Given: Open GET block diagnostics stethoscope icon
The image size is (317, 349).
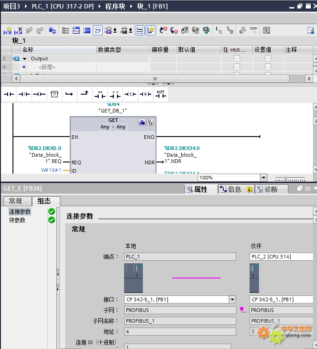Looking at the screenshot, I should 150,122.
